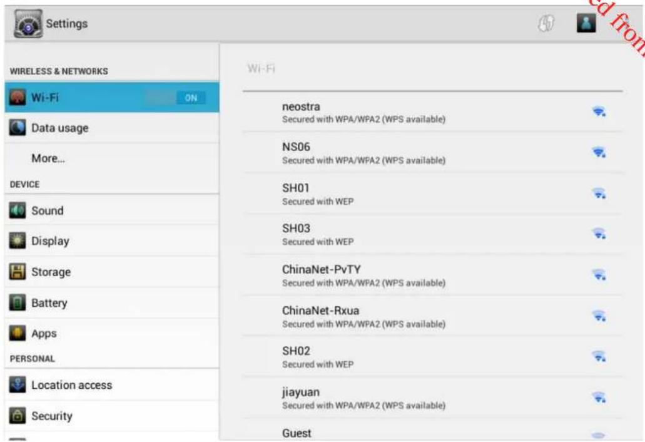Select the Guest network

432,429
